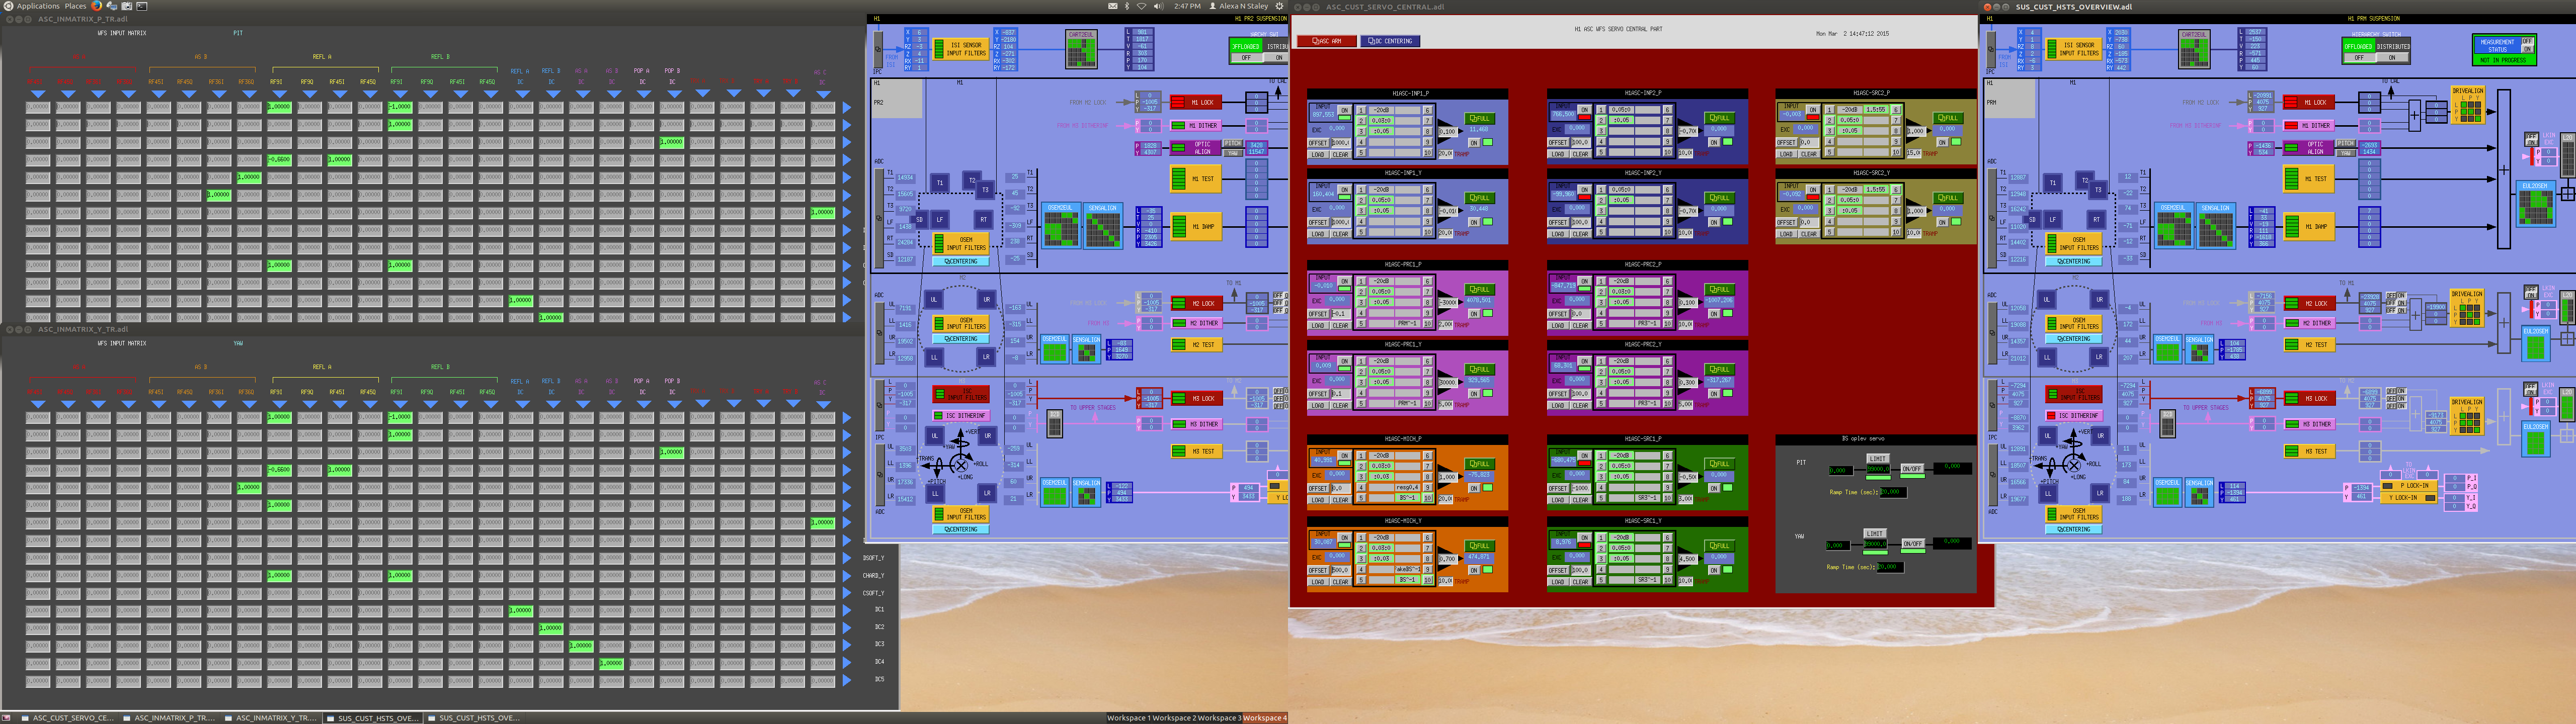
Task: Open OPTIC ALIGN block in PRM window
Action: pos(2310,148)
